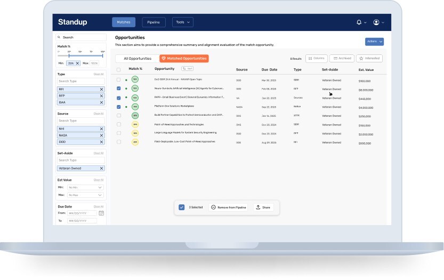Click the Source filter Search Type field
This screenshot has width=444, height=280.
click(x=81, y=121)
